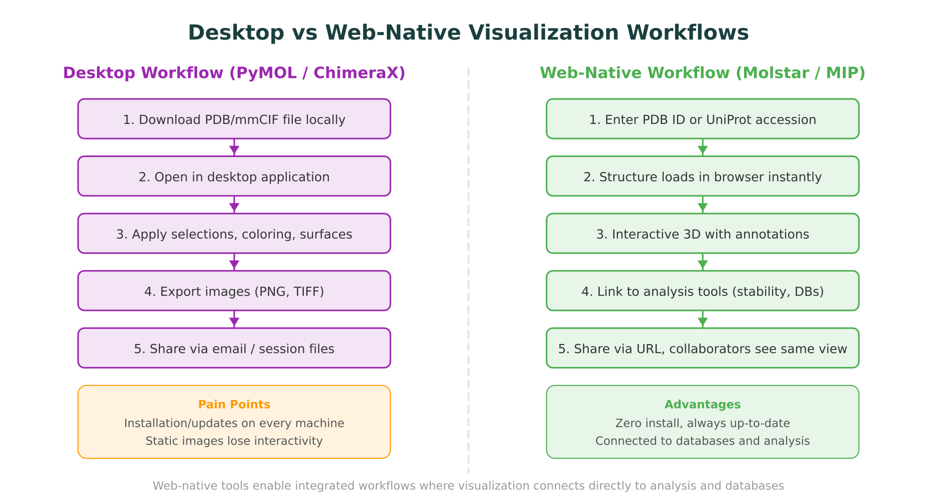Click the footer caption about web-native tools

468,486
